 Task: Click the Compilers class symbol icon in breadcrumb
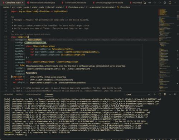[x=118, y=7]
